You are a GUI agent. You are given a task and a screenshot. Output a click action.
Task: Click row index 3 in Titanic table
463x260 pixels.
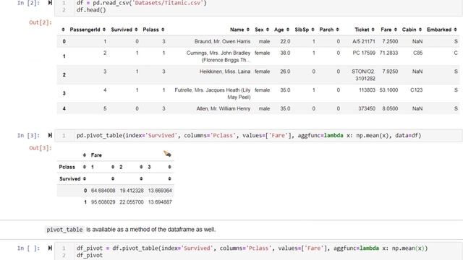(x=64, y=93)
